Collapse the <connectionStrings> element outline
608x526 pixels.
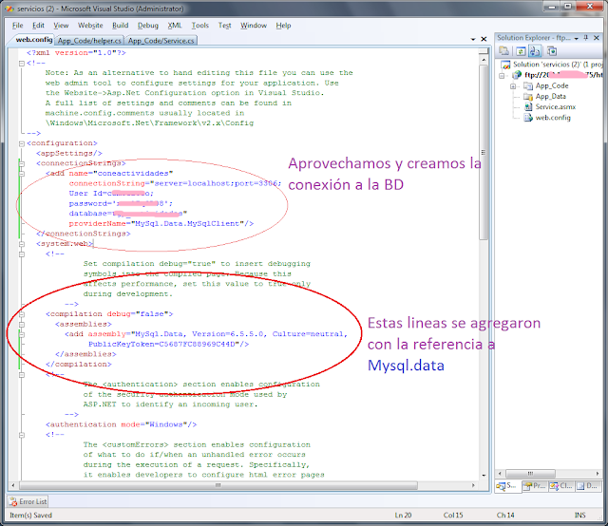click(22, 163)
